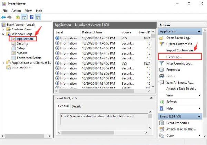
Task: Select the Security log in the tree
Action: click(22, 44)
